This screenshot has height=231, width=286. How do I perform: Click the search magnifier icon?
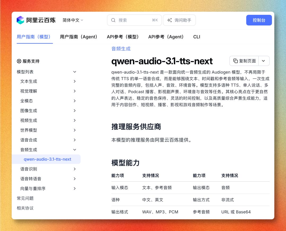tap(113, 20)
